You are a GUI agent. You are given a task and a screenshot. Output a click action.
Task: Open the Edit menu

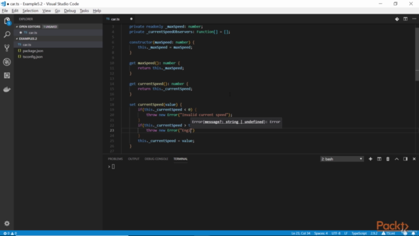(x=15, y=10)
